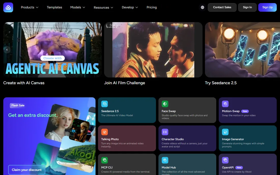Click the 'MCP CLI' card title
280x175 pixels.
pyautogui.click(x=107, y=168)
